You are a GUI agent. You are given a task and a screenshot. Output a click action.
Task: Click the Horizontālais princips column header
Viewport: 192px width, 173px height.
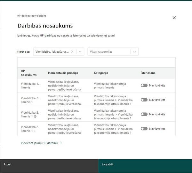(x=63, y=73)
